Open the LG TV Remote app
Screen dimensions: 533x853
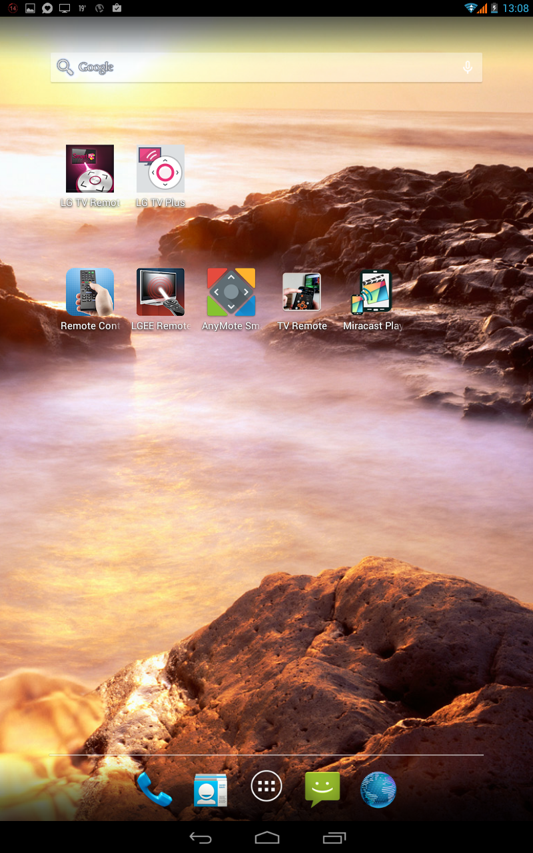(x=90, y=169)
